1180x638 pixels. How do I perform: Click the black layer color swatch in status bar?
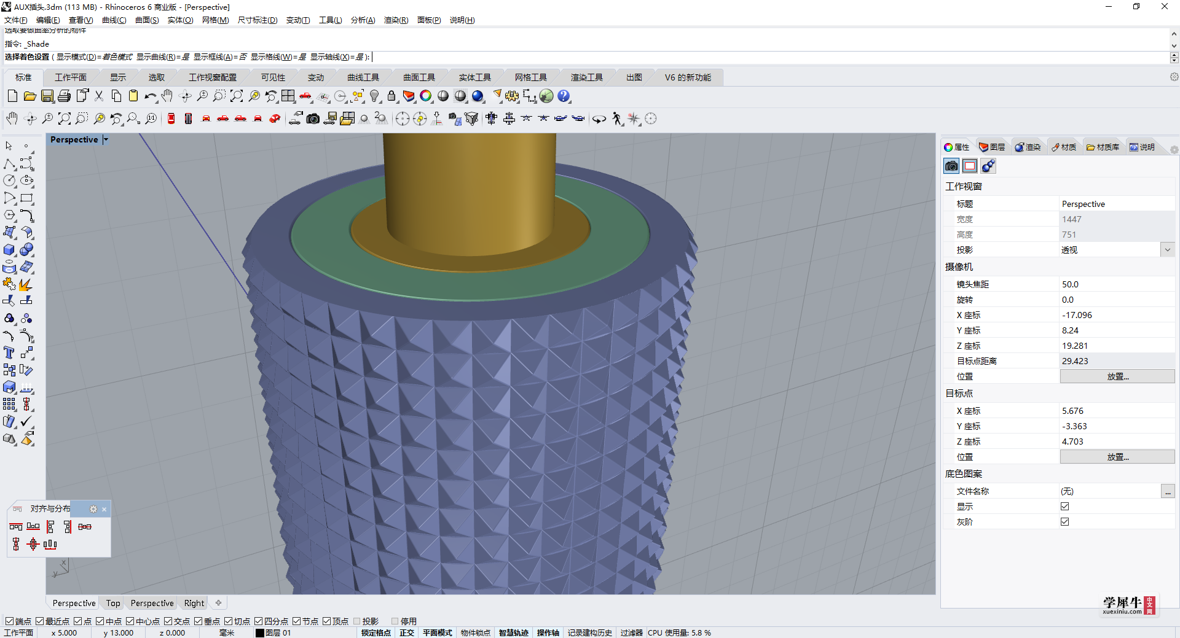260,633
